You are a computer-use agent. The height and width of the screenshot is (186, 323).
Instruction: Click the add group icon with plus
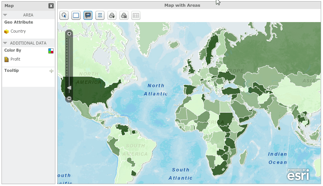112,15
